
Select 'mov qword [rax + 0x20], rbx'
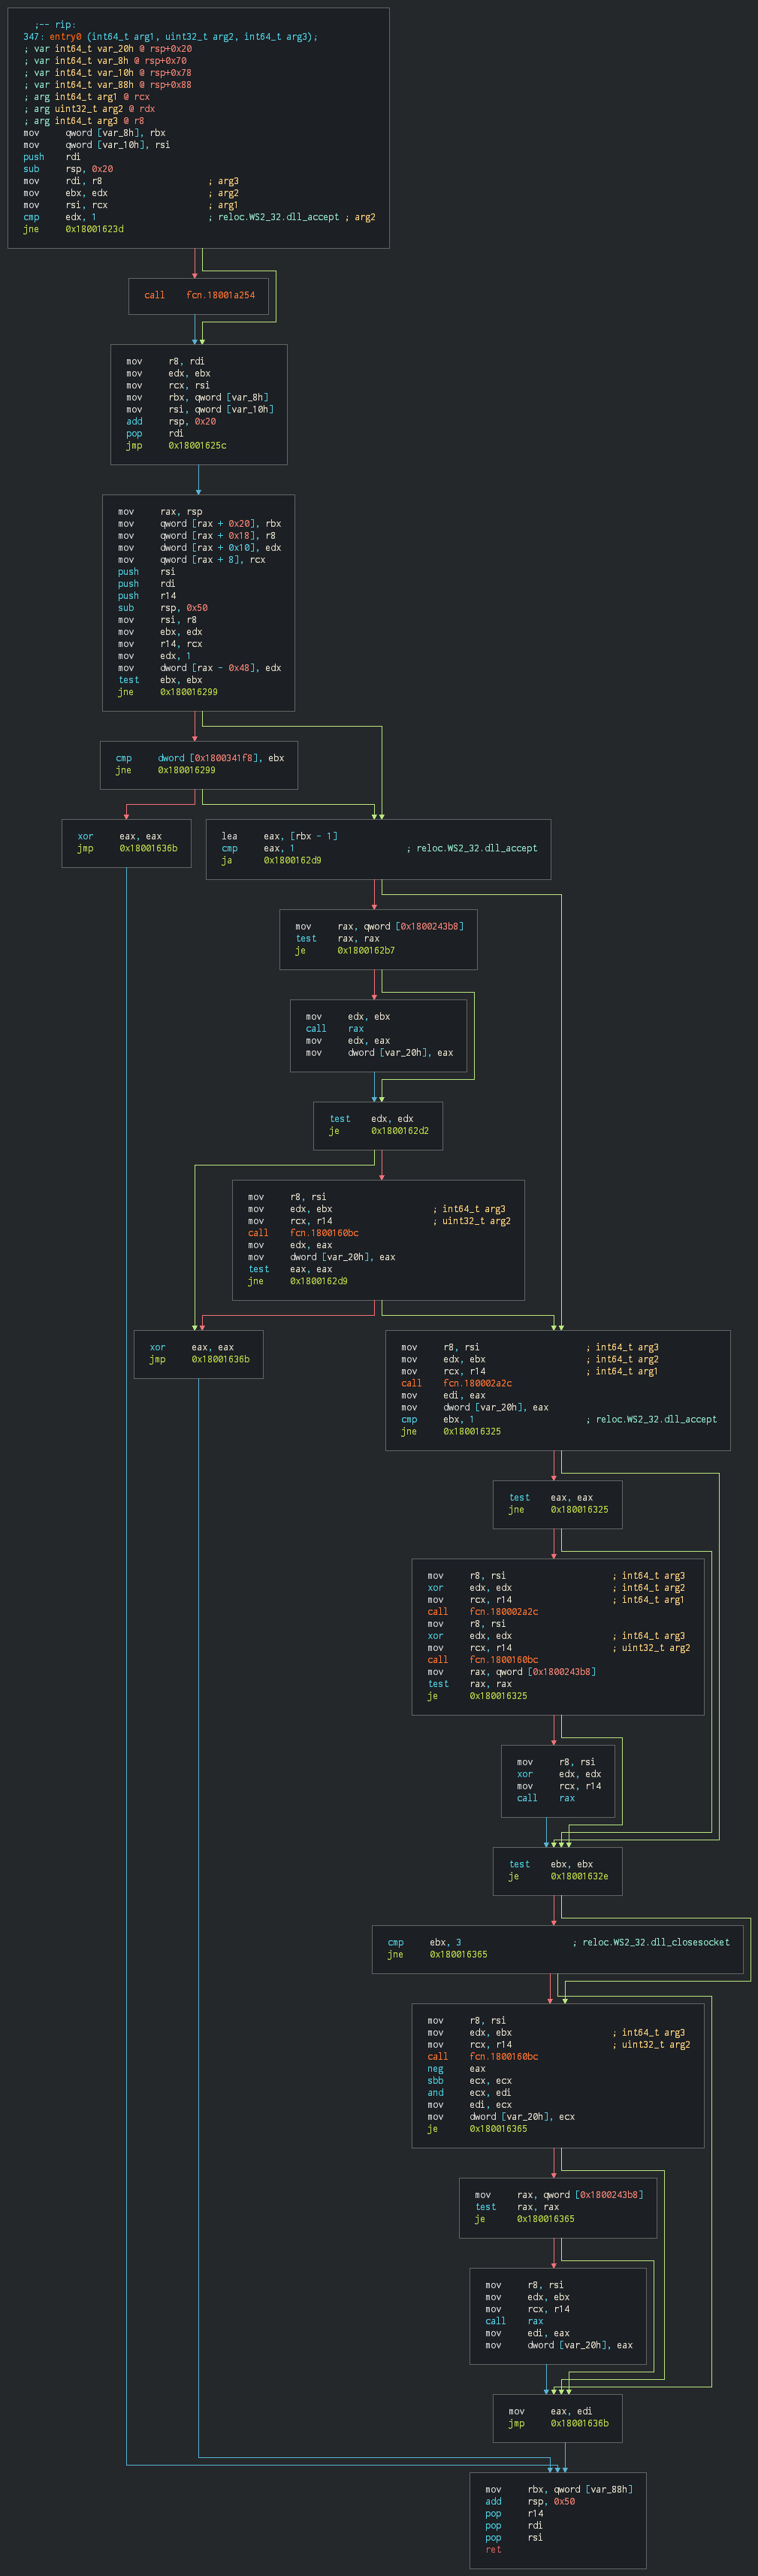(199, 523)
